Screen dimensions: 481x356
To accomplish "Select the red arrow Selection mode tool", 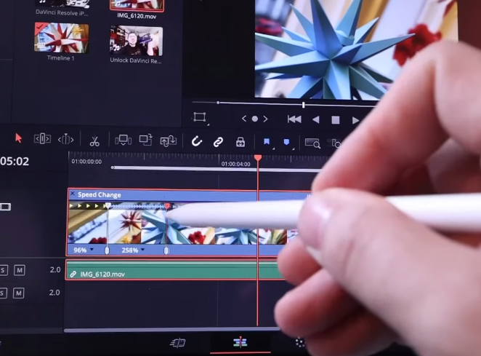I will [18, 138].
